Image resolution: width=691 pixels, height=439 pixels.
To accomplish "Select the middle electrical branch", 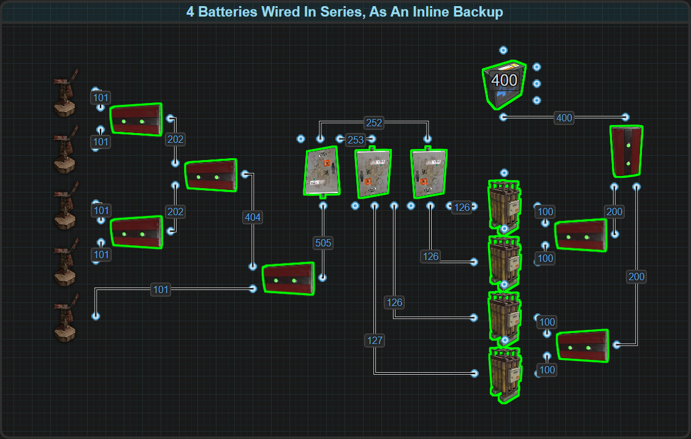I will pos(373,173).
